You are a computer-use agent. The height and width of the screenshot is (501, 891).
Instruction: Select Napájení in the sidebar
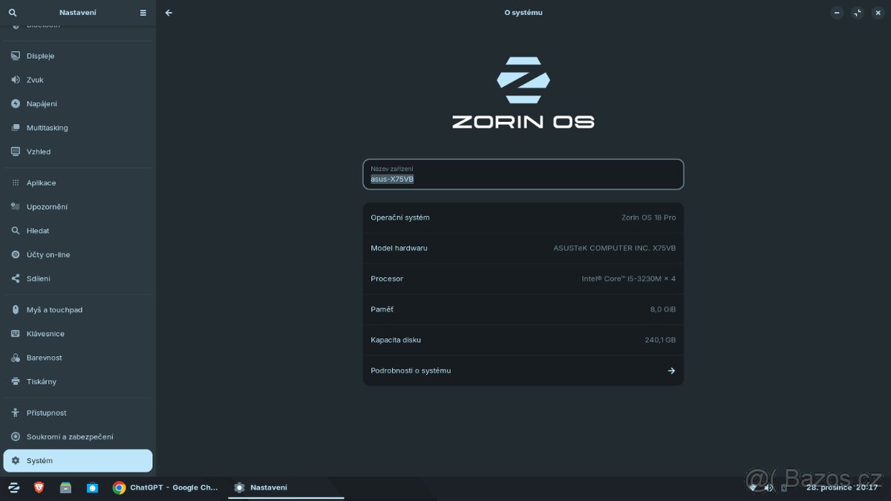78,104
